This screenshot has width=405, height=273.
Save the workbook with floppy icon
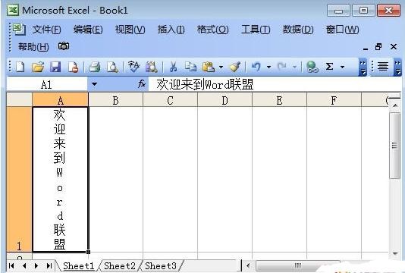click(x=55, y=67)
